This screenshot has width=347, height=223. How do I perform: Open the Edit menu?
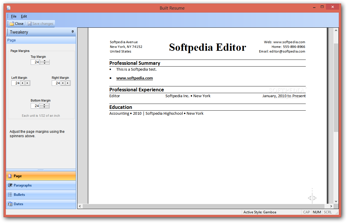click(24, 16)
